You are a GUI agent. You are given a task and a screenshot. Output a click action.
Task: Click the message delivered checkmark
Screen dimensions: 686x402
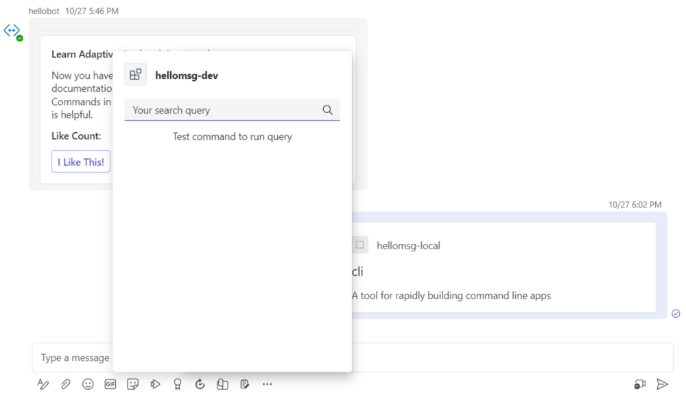675,314
